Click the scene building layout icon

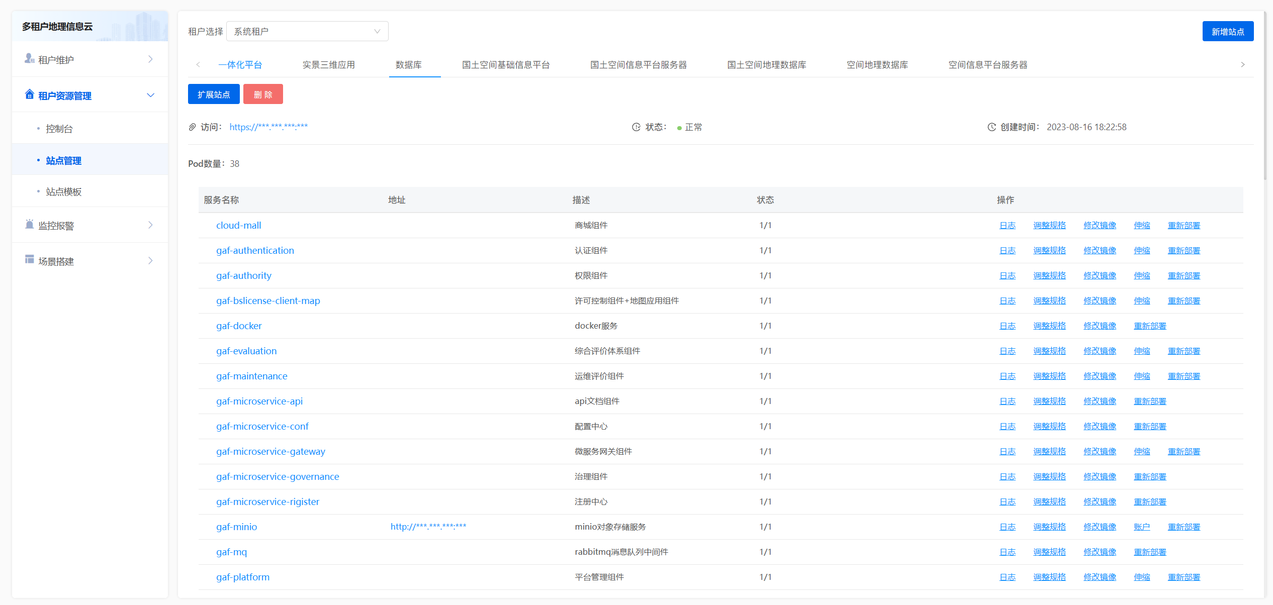coord(29,259)
